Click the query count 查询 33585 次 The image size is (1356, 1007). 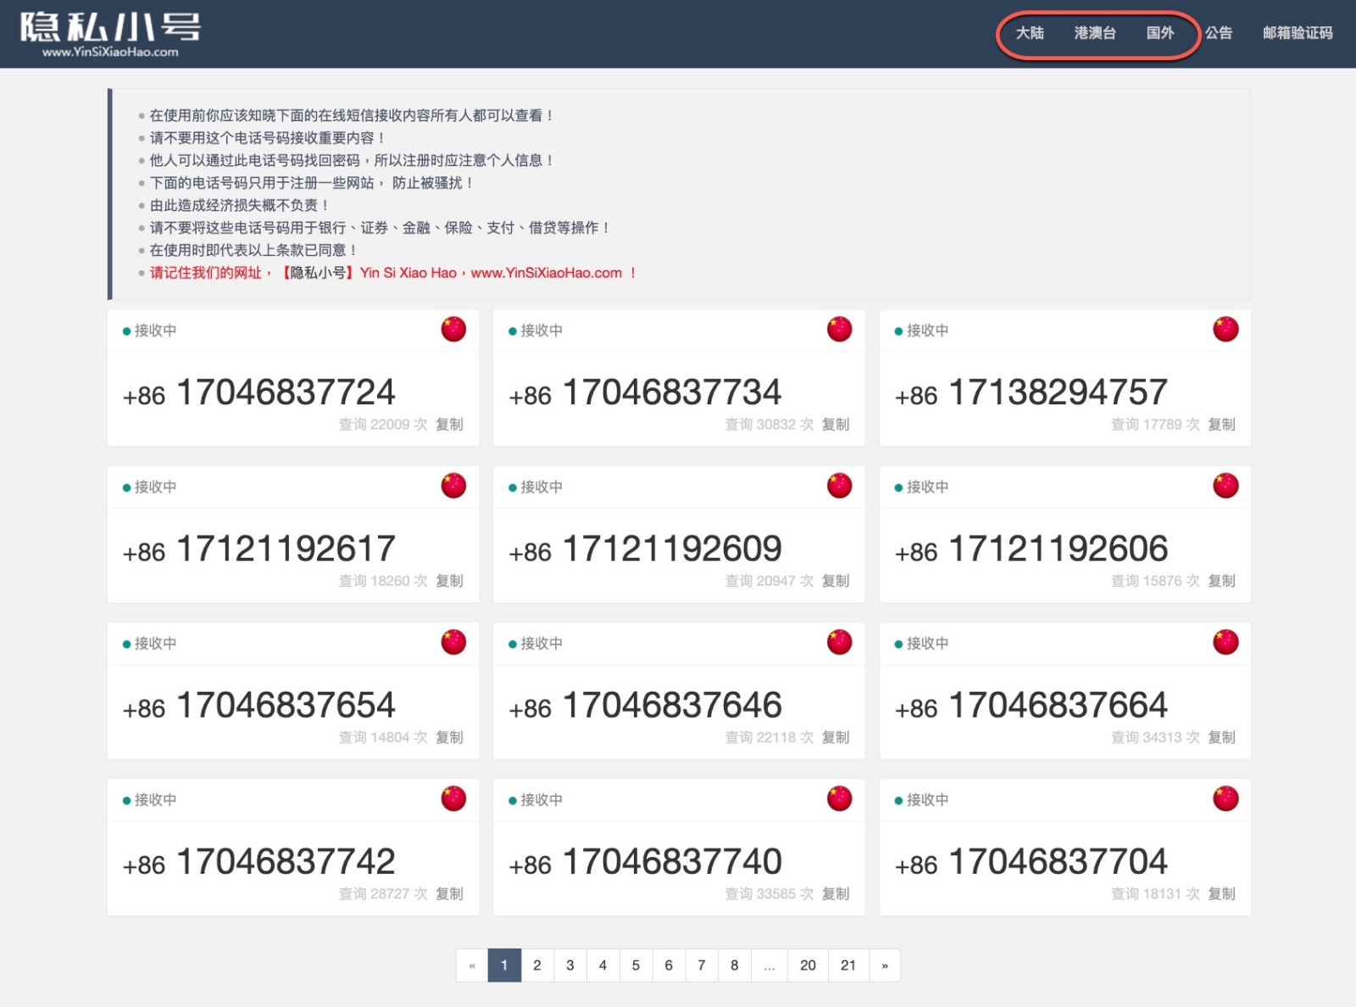770,893
